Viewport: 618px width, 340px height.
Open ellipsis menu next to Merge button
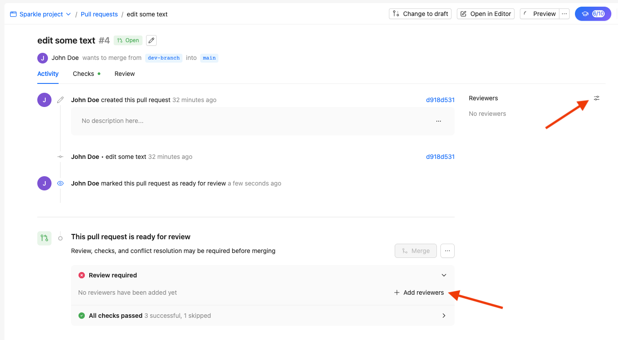[448, 251]
